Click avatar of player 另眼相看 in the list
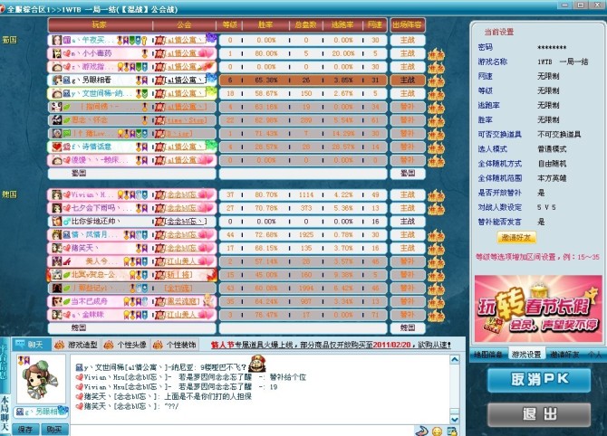Screen dimensions: 607x436 (57, 80)
